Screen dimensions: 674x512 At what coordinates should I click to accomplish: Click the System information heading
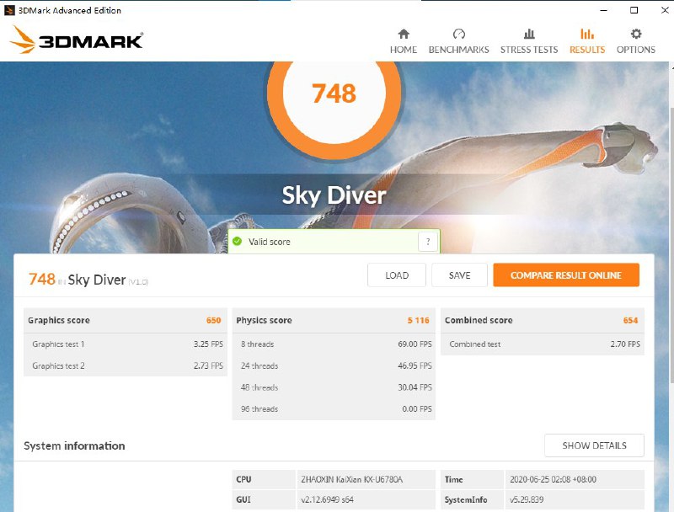[74, 445]
